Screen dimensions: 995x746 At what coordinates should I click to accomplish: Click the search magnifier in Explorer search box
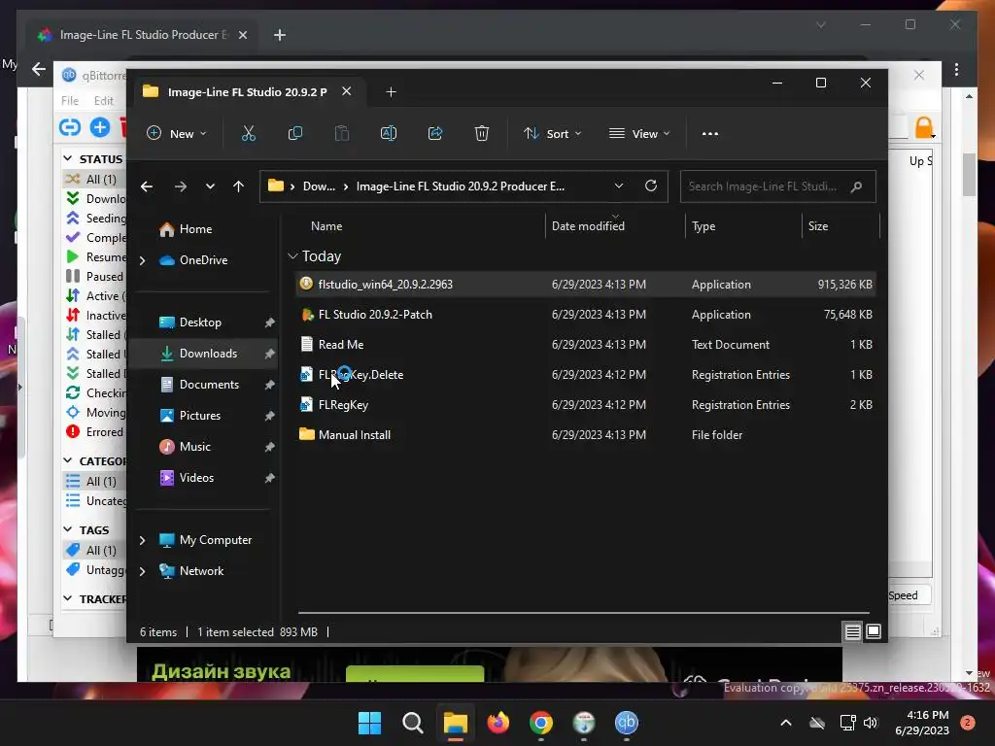[x=856, y=186]
